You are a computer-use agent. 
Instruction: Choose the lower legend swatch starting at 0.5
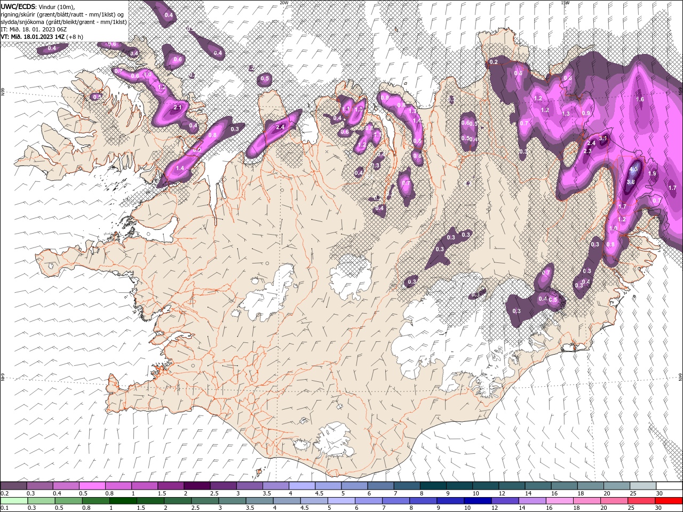pyautogui.click(x=68, y=501)
